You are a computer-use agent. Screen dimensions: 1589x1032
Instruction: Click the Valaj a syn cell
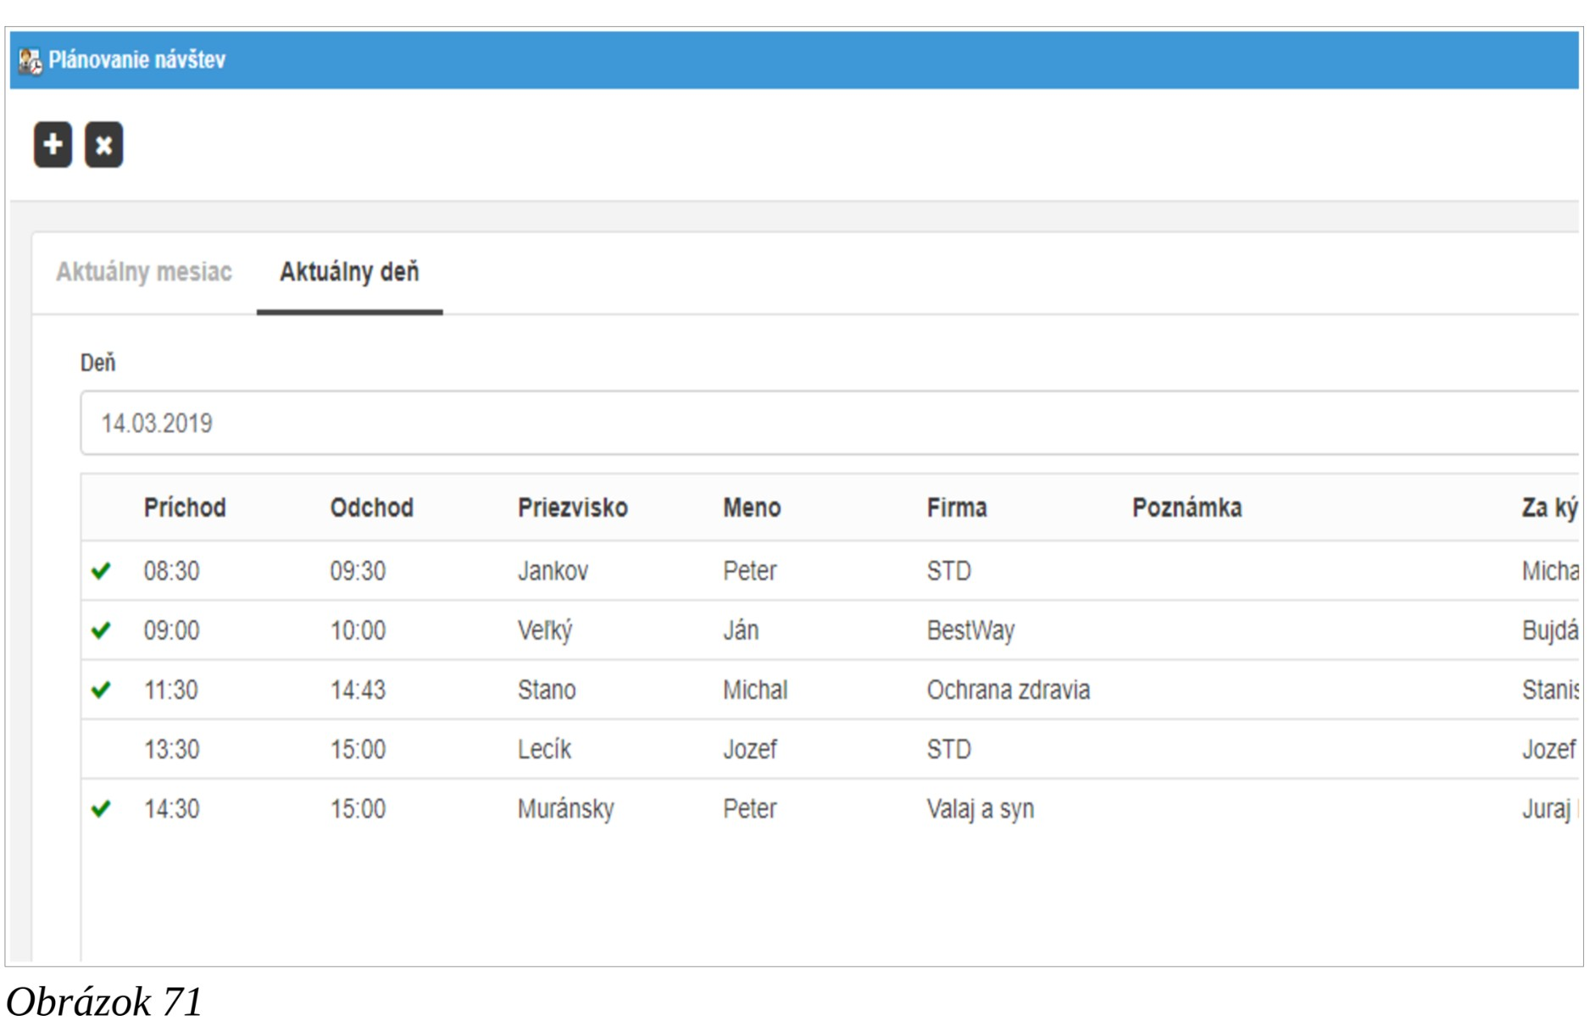click(980, 809)
